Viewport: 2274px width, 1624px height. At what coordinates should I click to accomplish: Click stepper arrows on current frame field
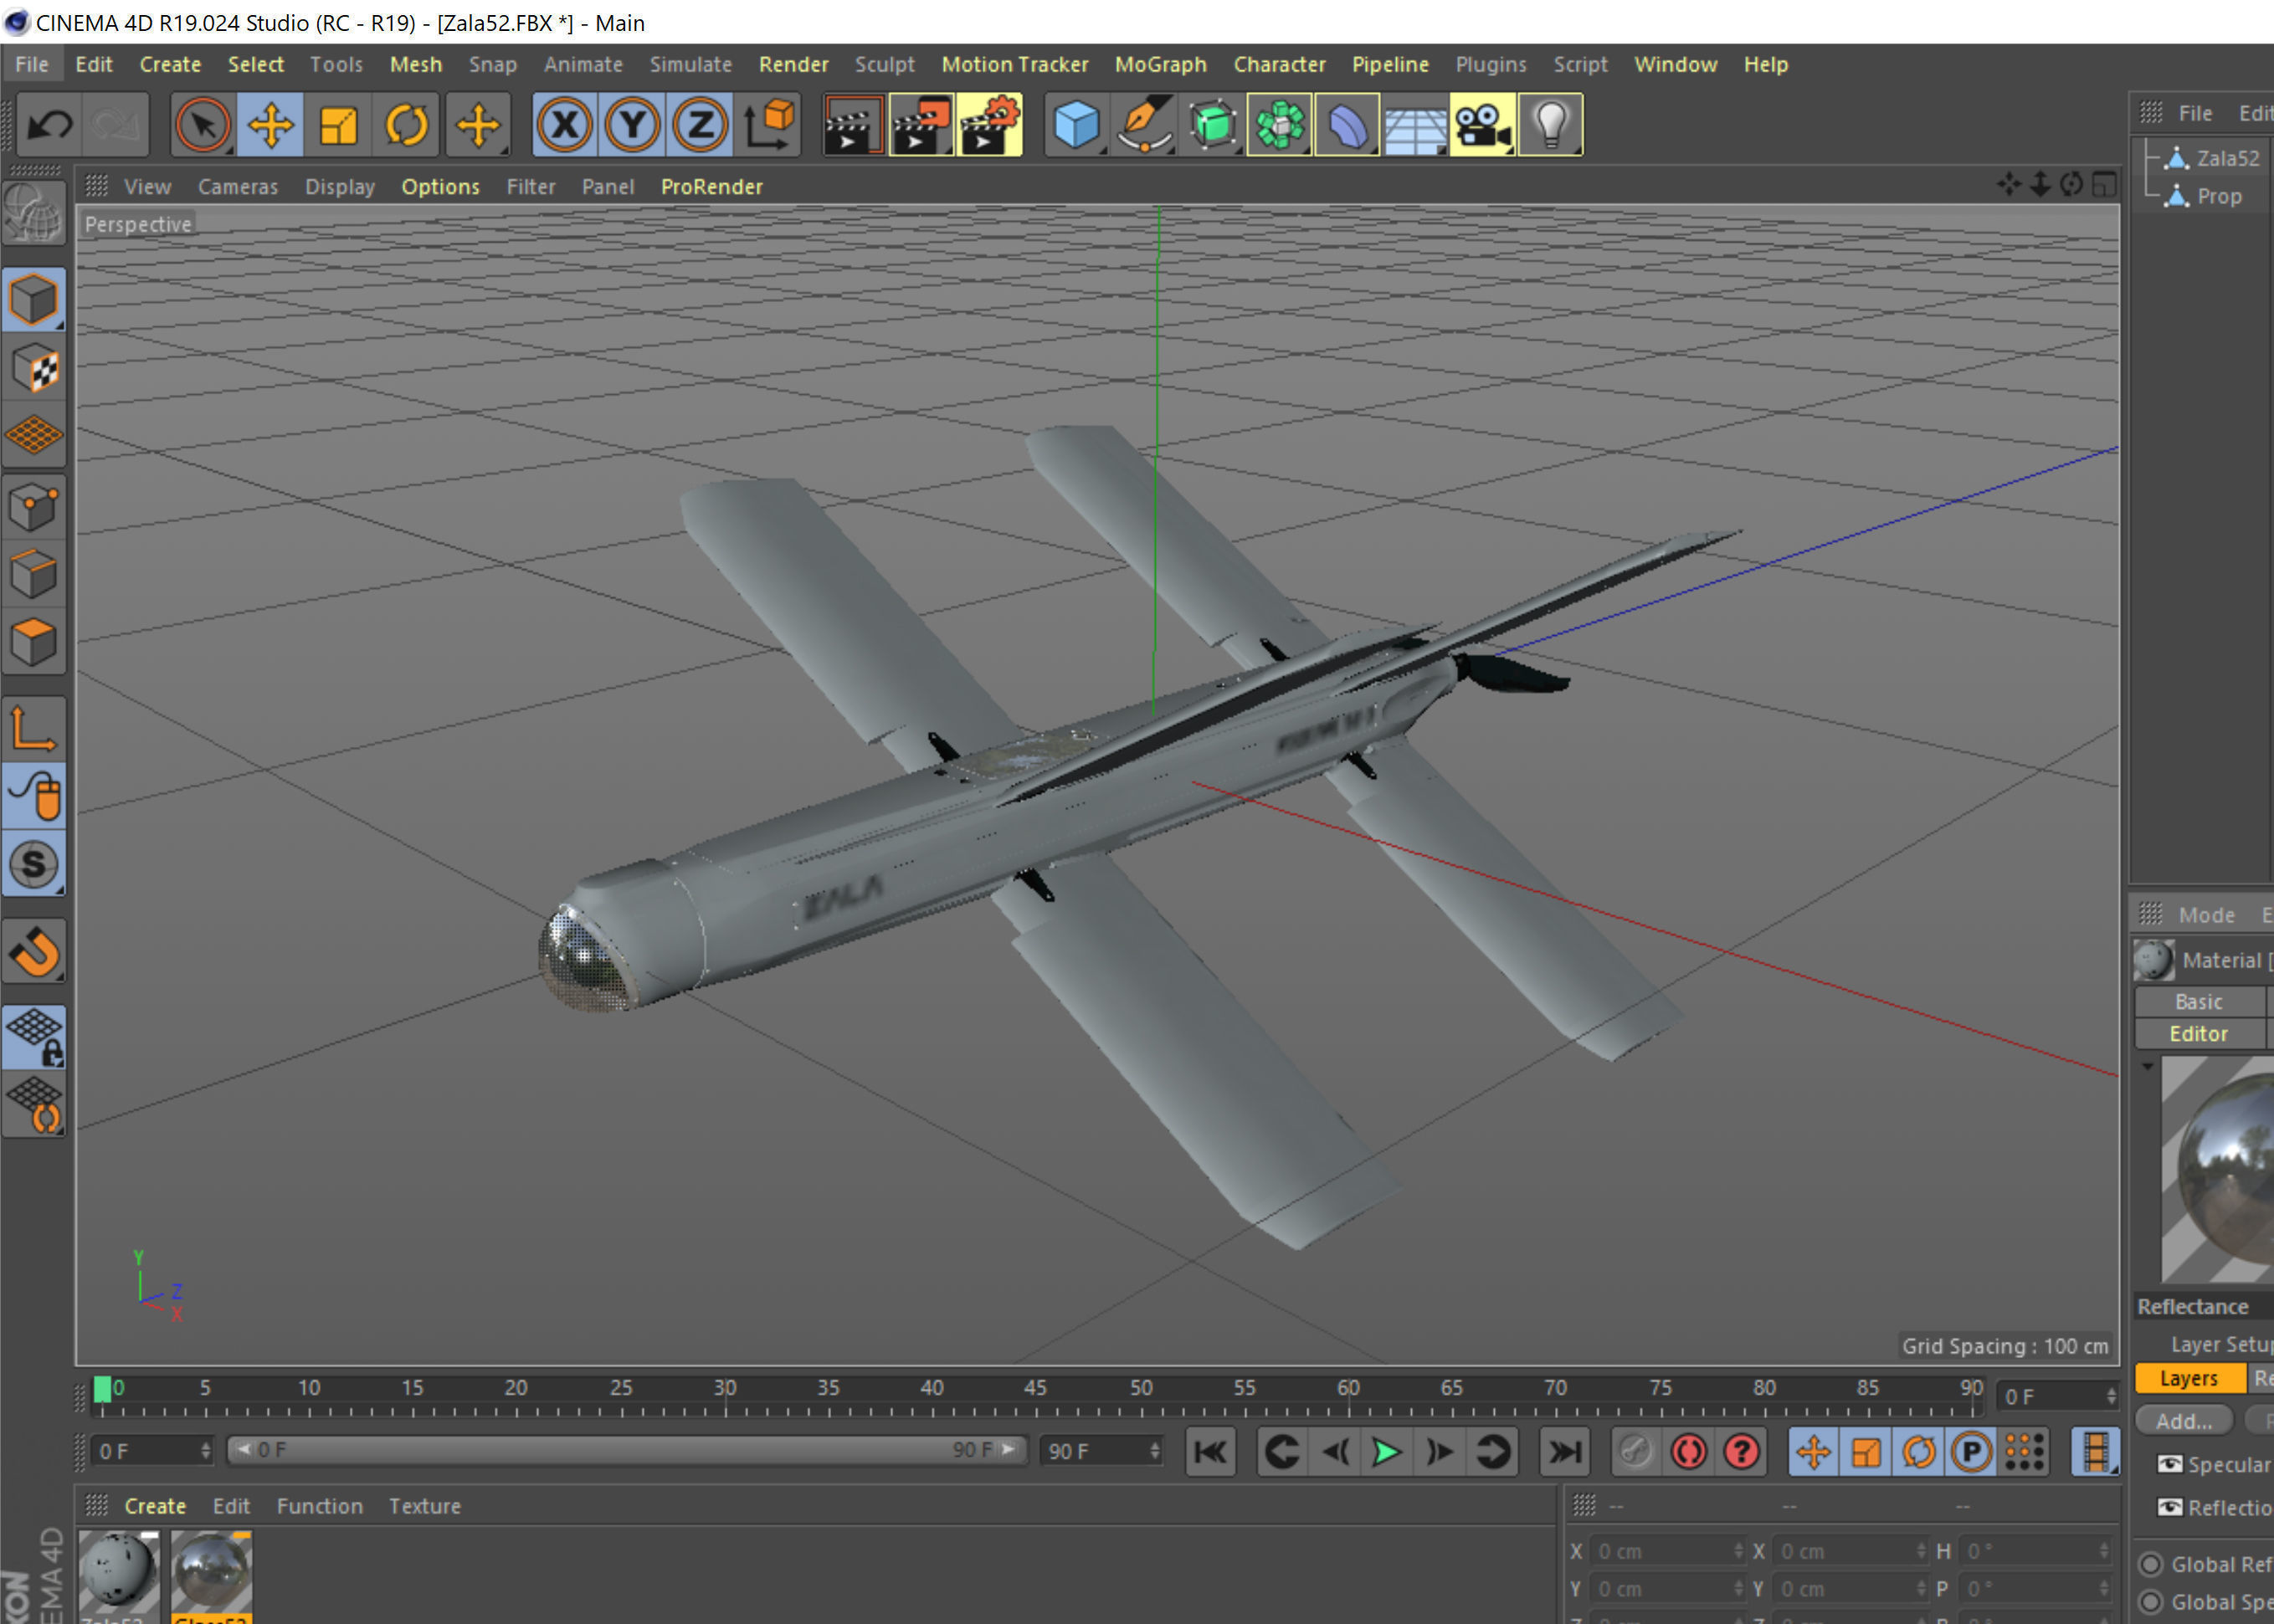205,1451
